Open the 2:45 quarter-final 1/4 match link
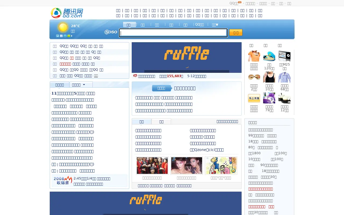Image resolution: width=344 pixels, height=215 pixels. 92,178
